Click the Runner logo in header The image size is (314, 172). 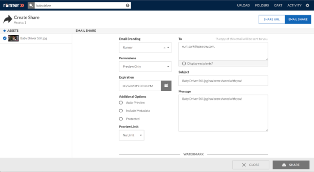14,6
